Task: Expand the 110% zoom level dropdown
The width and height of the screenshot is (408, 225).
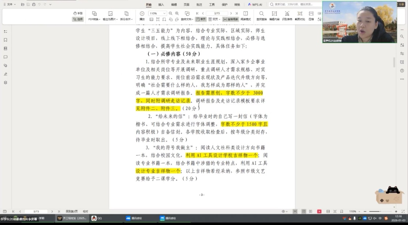Action: (x=164, y=13)
